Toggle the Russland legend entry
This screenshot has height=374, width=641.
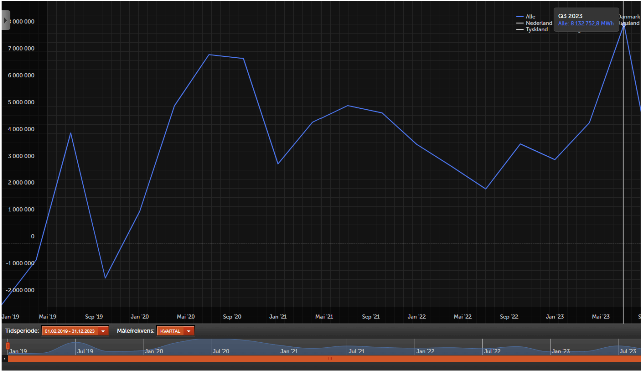[x=629, y=23]
